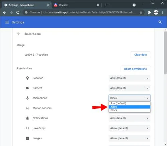Open the Images permission dropdown
Viewport: 167px width, 146px height.
129,138
